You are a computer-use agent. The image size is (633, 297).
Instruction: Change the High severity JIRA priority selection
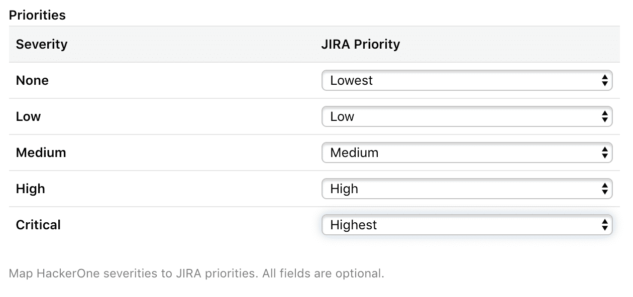pyautogui.click(x=466, y=189)
